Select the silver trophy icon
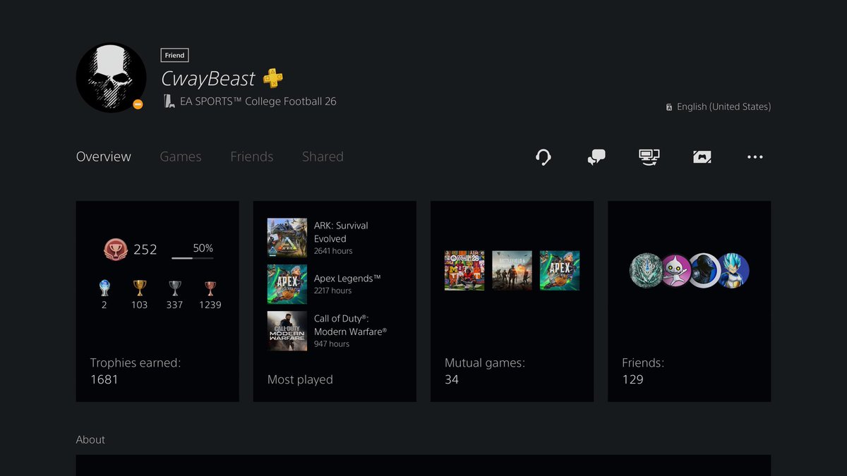This screenshot has height=476, width=847. (175, 288)
